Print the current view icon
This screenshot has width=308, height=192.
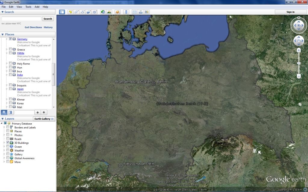141,12
